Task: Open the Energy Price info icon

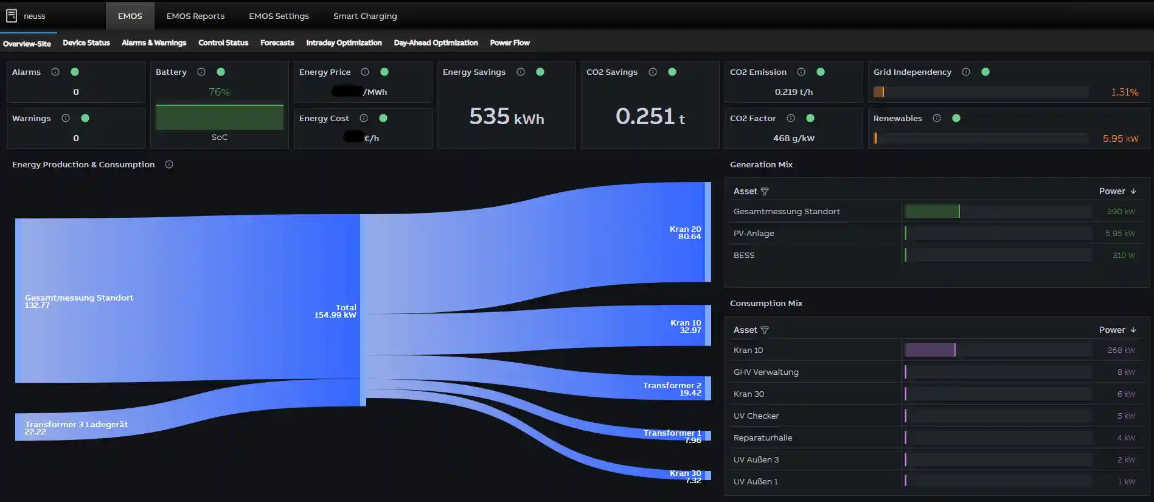Action: pos(365,72)
